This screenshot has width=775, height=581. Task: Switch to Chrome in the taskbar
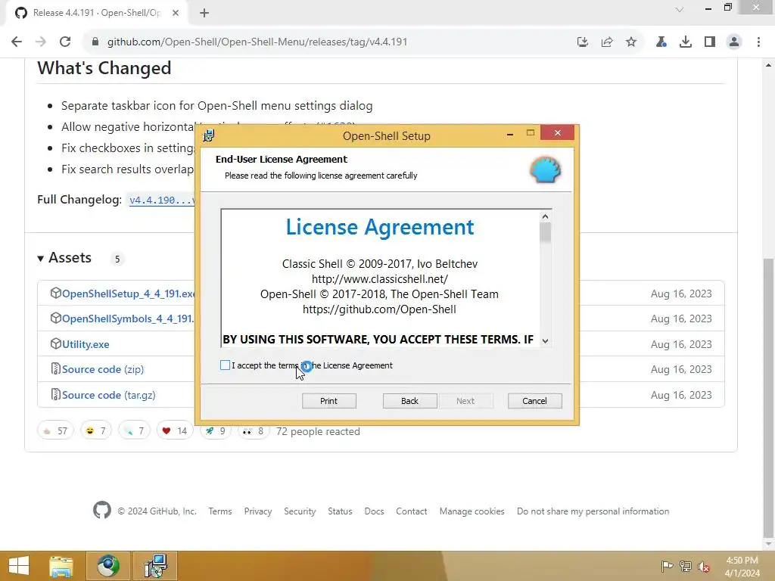coord(108,566)
